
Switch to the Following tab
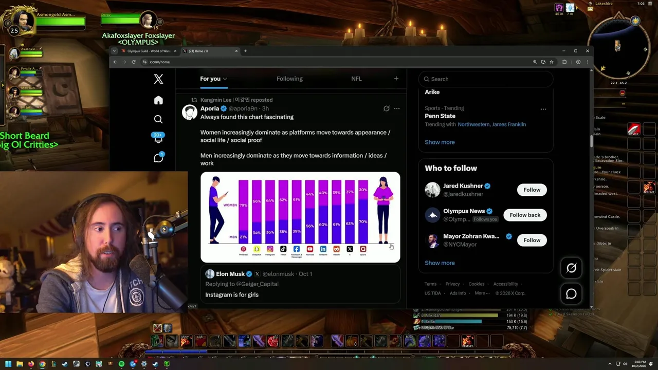point(289,79)
